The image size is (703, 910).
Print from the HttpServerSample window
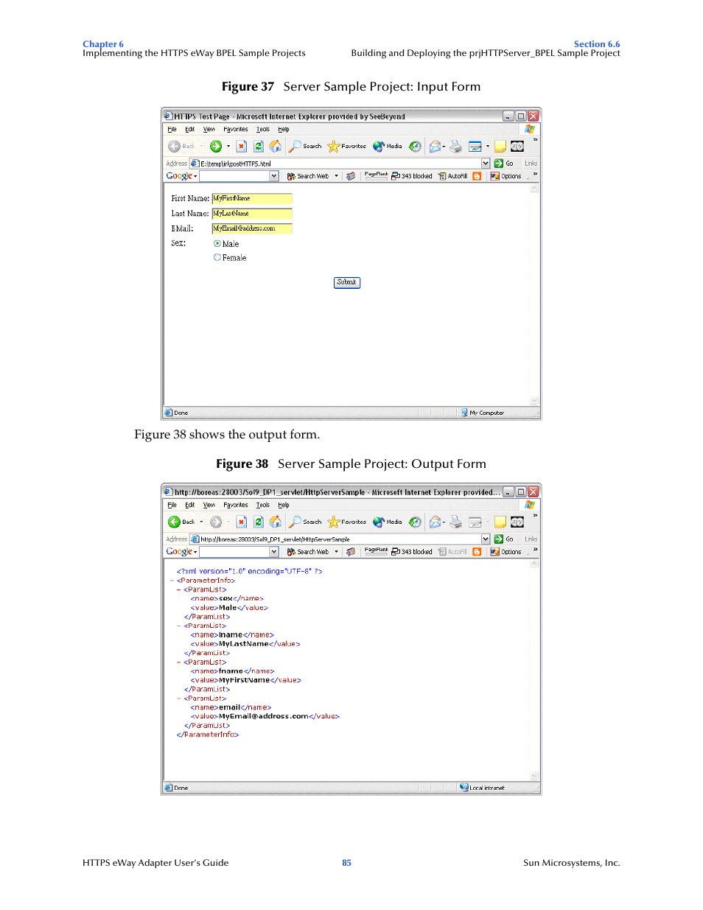click(x=456, y=522)
